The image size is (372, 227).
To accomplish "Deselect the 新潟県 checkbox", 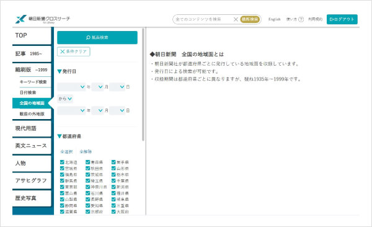I will (x=113, y=187).
